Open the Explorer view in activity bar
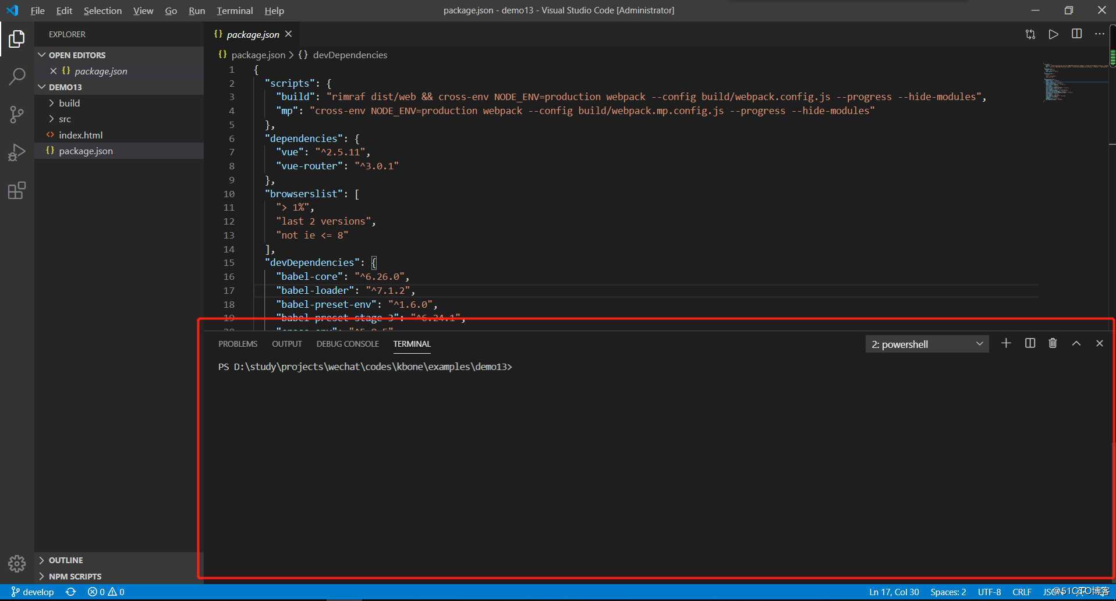 (17, 39)
